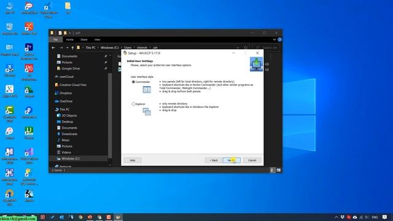Switch to the Share ribbon tab
This screenshot has width=393, height=221.
click(x=84, y=39)
